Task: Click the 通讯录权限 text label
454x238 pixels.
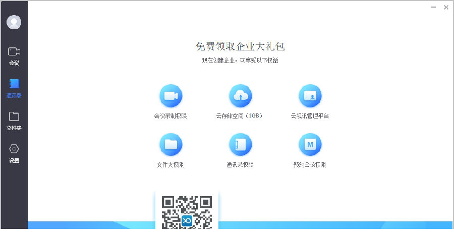Action: (x=240, y=165)
